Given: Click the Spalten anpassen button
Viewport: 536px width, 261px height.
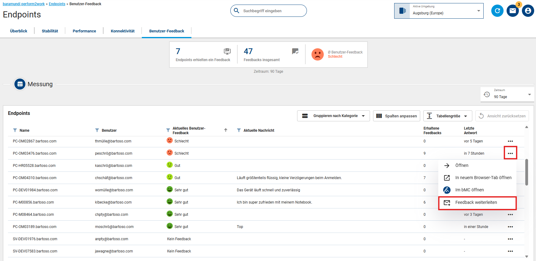Looking at the screenshot, I should [396, 116].
